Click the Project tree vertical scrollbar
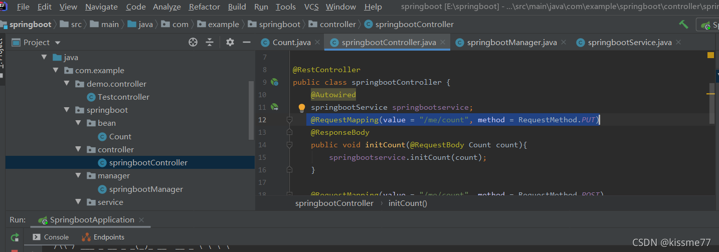The height and width of the screenshot is (252, 719). point(252,110)
